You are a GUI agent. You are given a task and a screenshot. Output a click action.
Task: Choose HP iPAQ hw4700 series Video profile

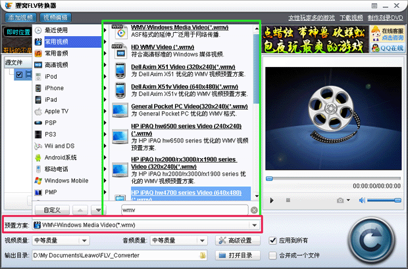coord(191,194)
